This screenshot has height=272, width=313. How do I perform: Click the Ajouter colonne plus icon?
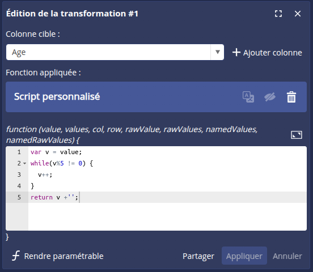[x=236, y=53]
